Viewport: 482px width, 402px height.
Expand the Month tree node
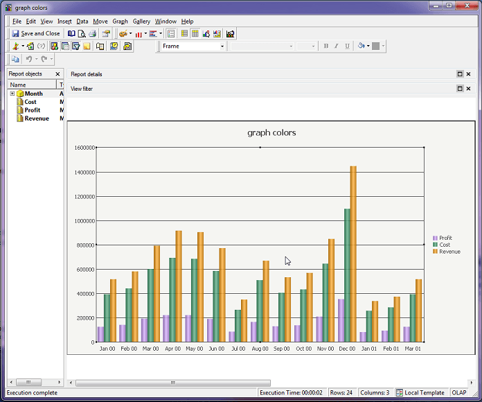pyautogui.click(x=12, y=94)
